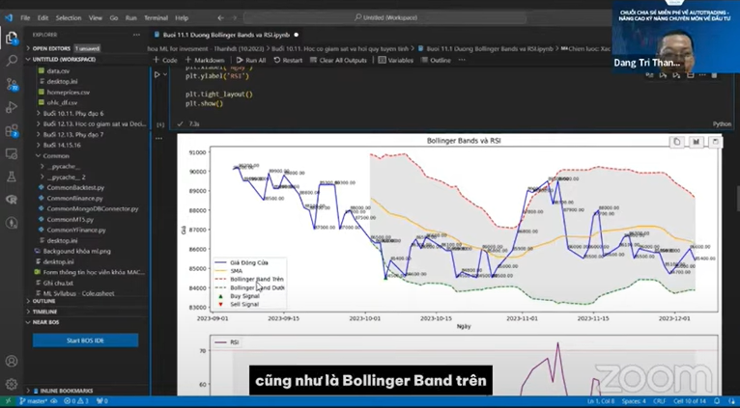Open the notebook toolbar more actions ellipsis
The image size is (740, 408).
coord(462,60)
